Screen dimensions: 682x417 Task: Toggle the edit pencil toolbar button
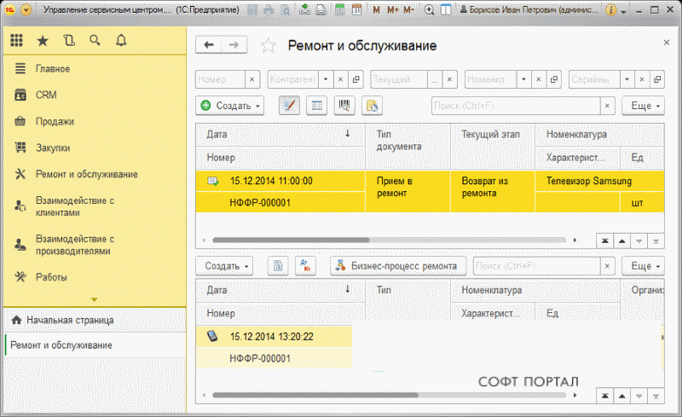pyautogui.click(x=289, y=106)
